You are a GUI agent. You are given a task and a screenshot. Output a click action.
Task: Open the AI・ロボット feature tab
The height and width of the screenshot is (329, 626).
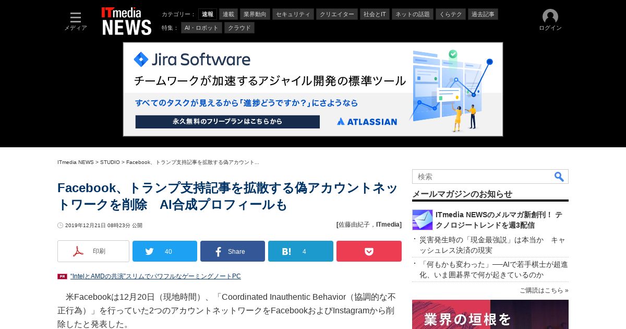[x=201, y=28]
